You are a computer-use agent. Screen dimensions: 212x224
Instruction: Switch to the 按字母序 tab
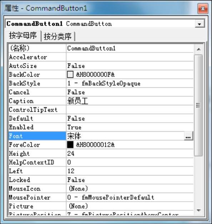23,36
